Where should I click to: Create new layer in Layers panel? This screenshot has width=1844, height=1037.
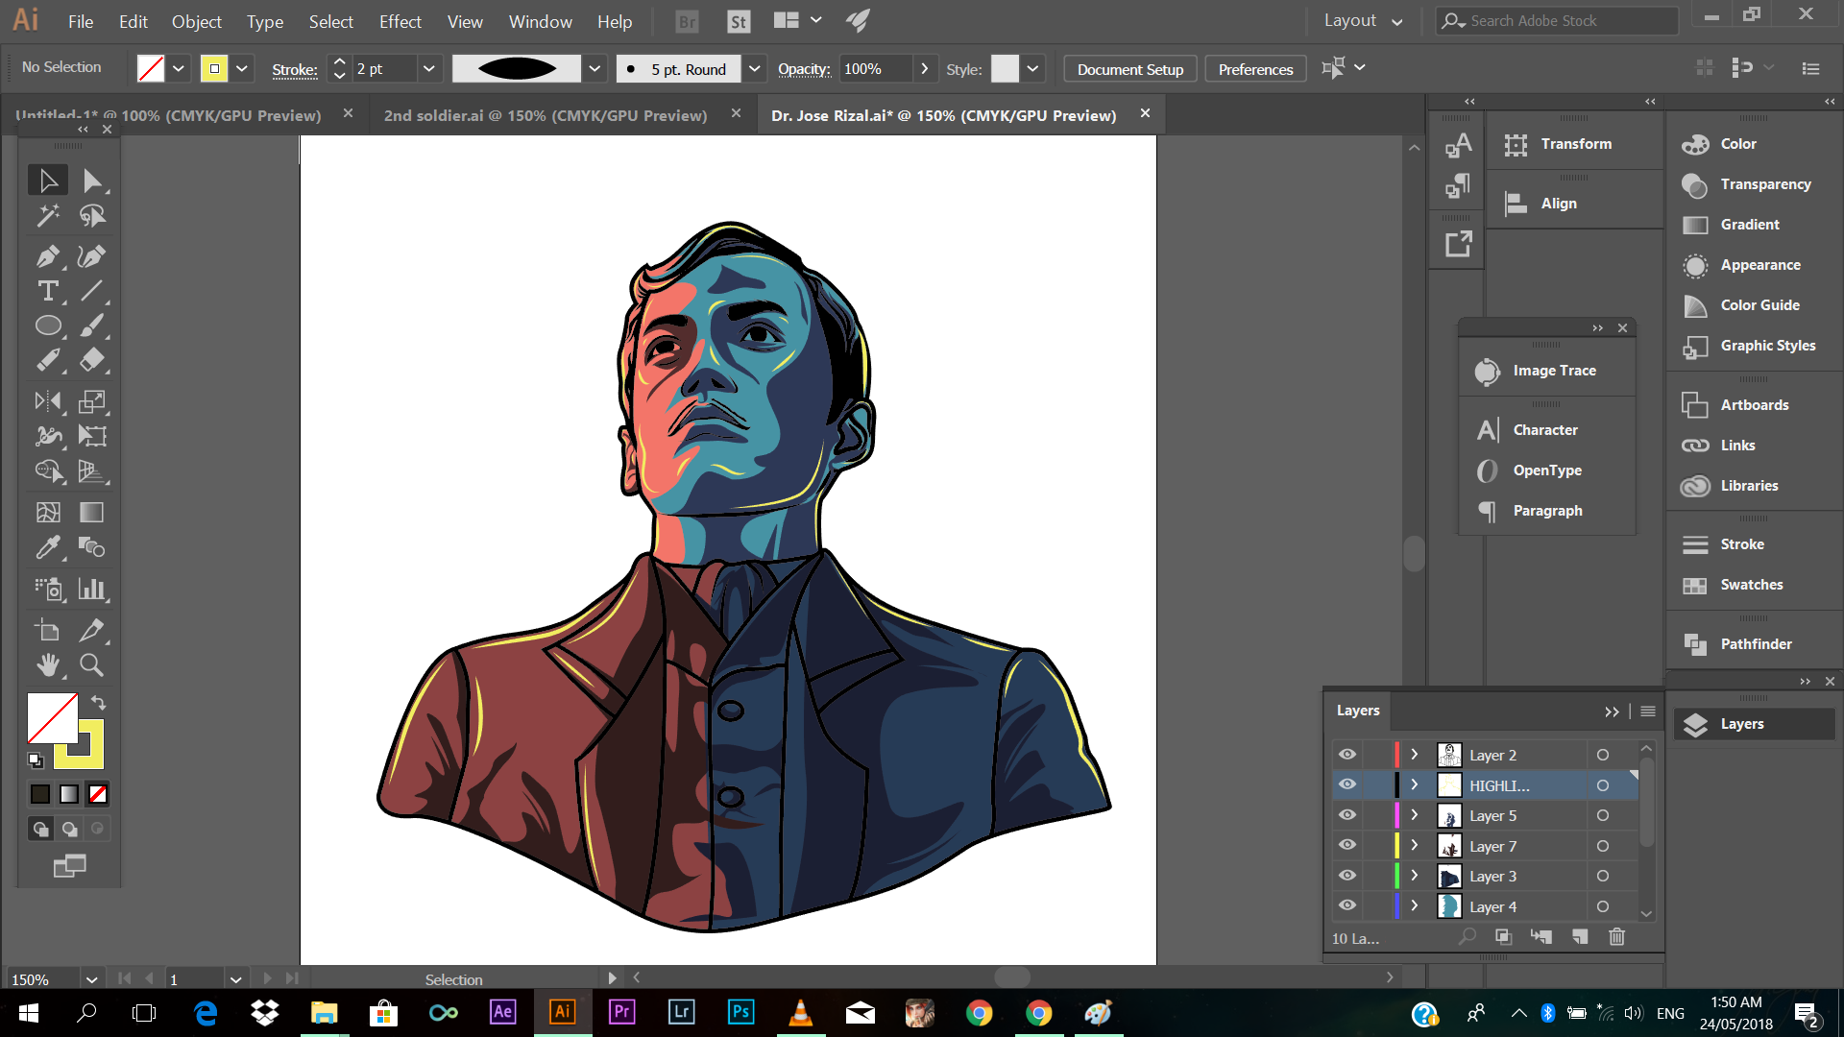coord(1580,936)
